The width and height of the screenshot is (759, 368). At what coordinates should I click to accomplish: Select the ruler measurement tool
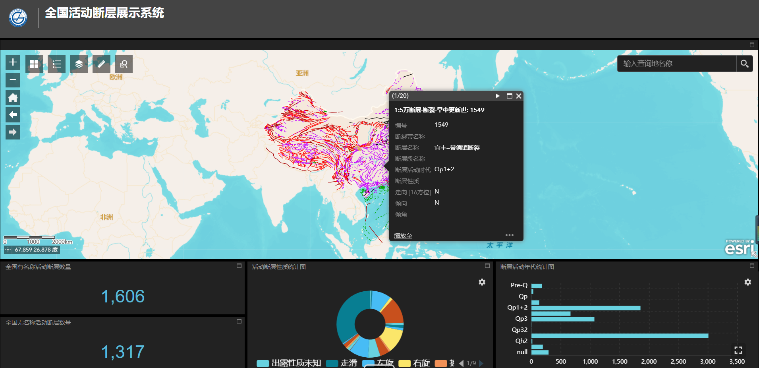101,64
